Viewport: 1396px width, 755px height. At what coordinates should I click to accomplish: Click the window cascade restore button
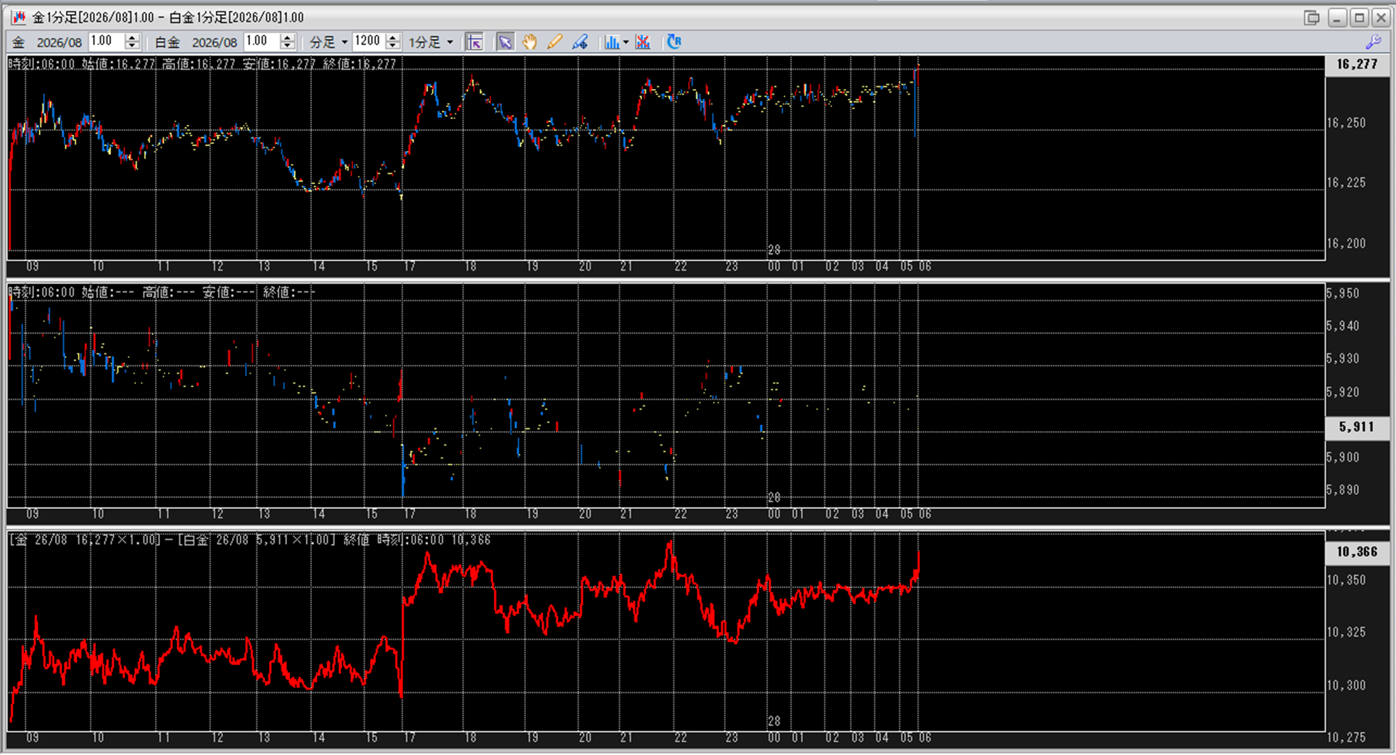(1311, 17)
